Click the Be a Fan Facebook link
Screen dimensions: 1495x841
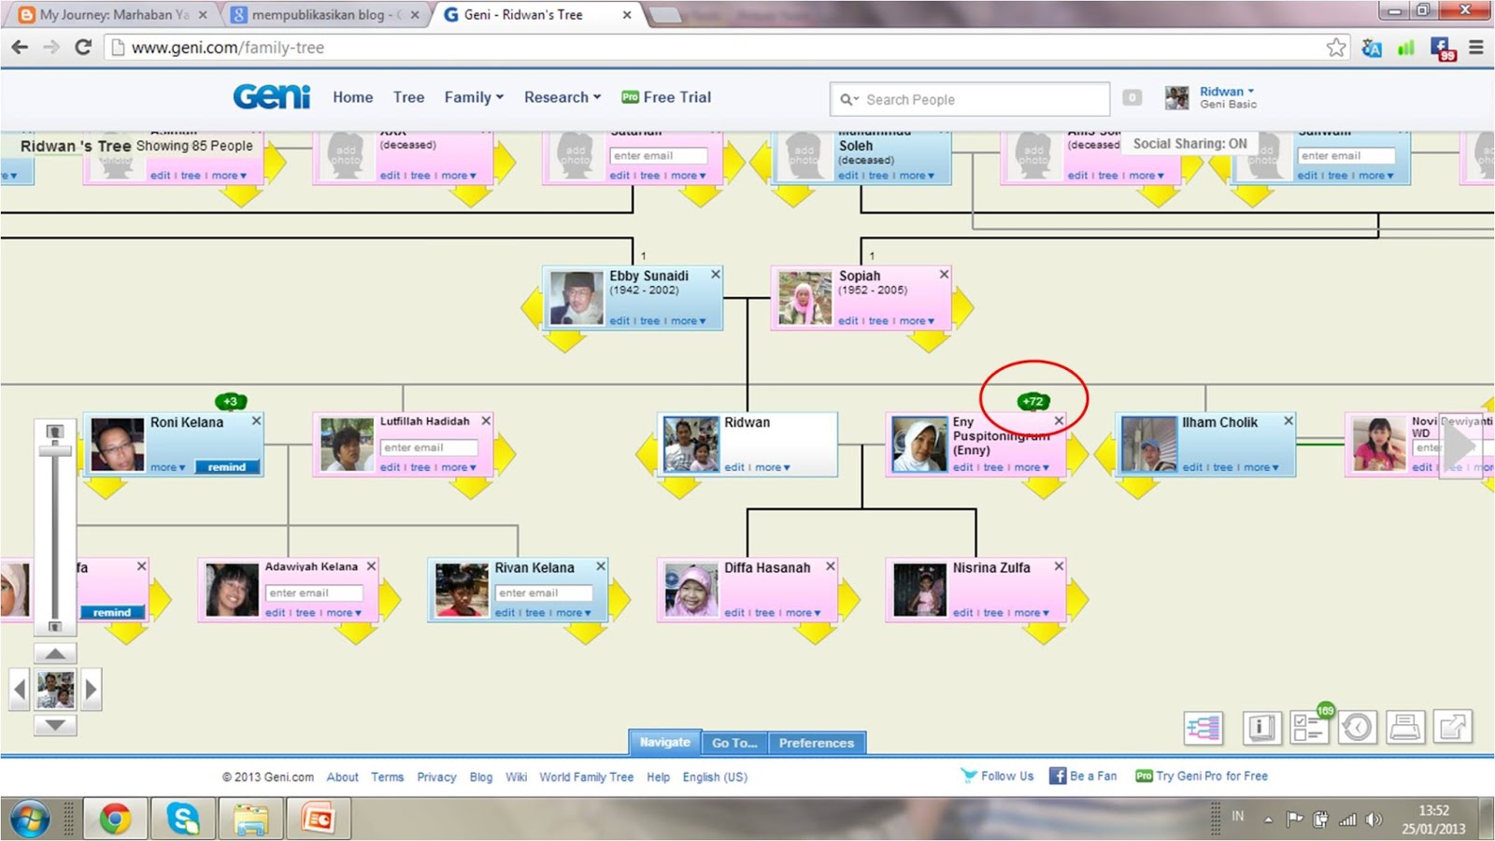coord(1083,776)
